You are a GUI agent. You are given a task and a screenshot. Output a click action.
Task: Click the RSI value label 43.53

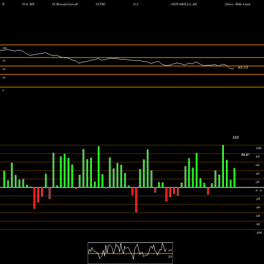[x=243, y=68]
